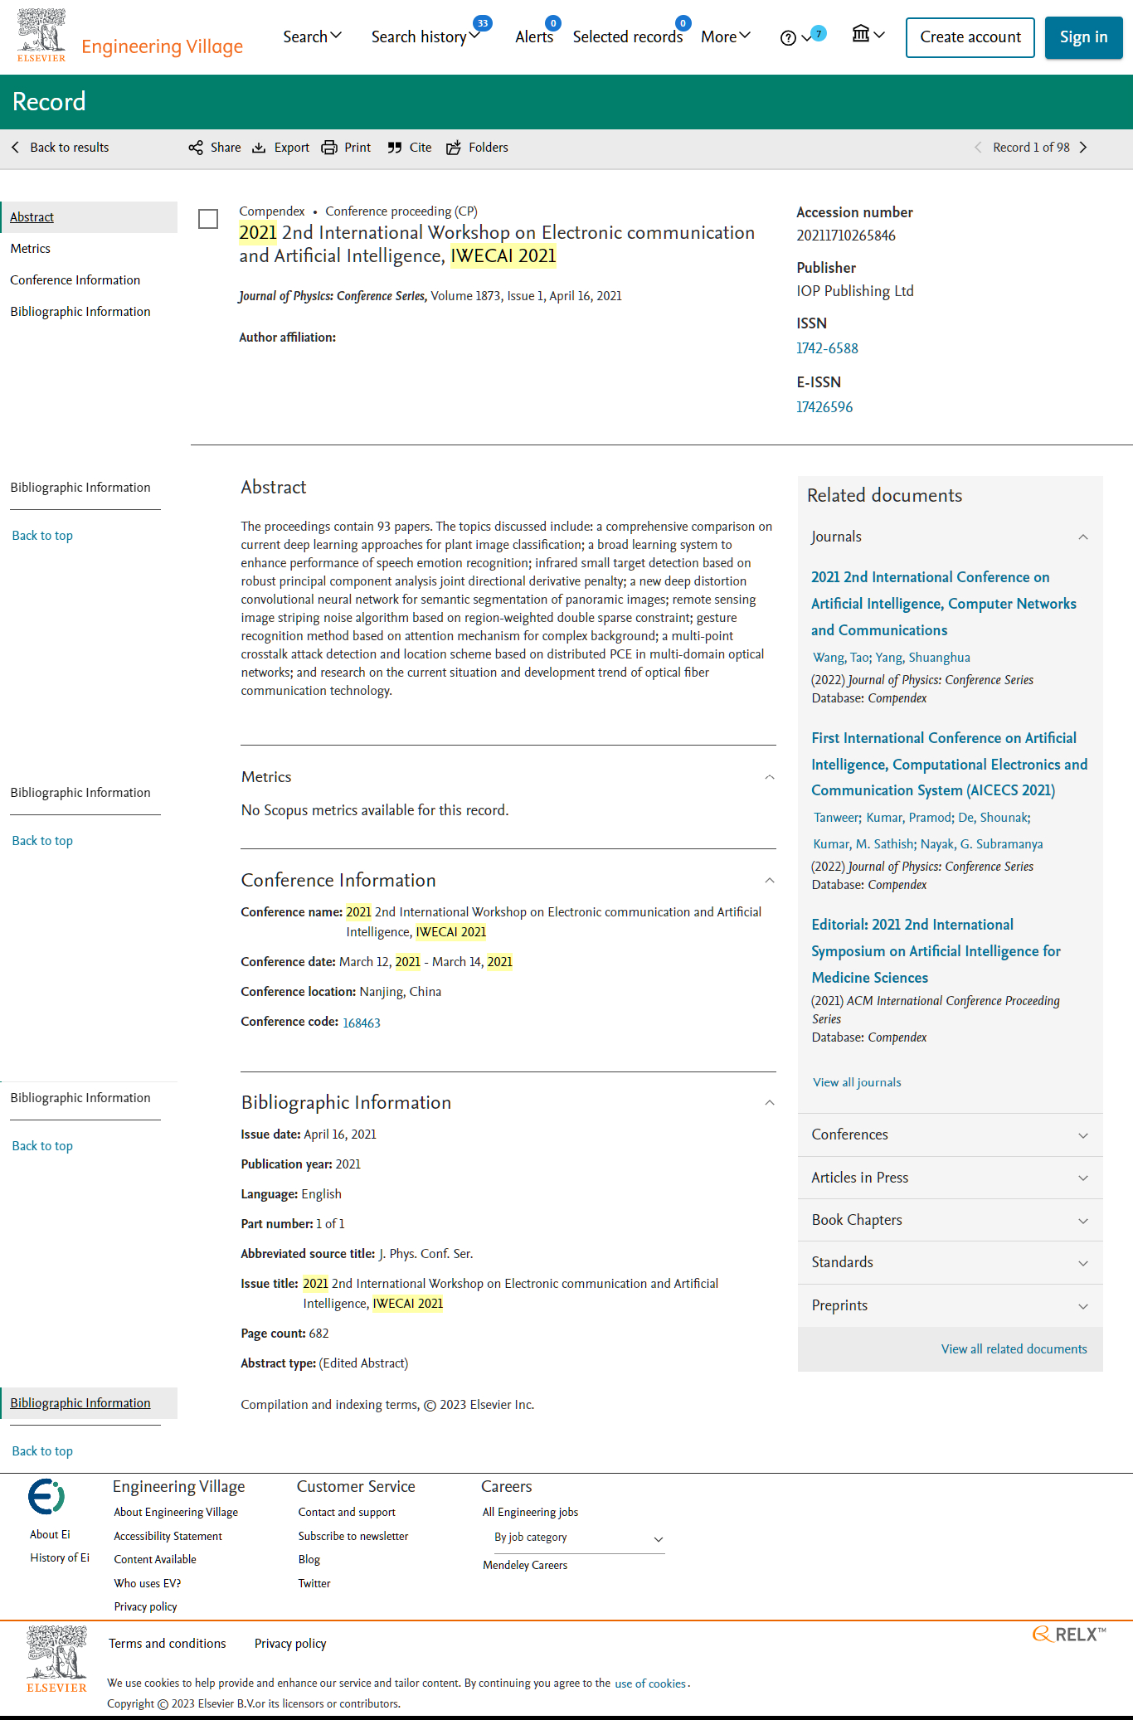The image size is (1133, 1720).
Task: Open the ISSN 1742-6588 link
Action: (x=827, y=348)
